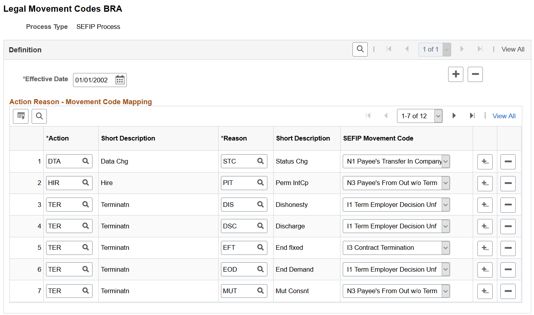Screen dimensions: 534x315
Task: Look up Reason PIT in row 2
Action: tap(260, 183)
